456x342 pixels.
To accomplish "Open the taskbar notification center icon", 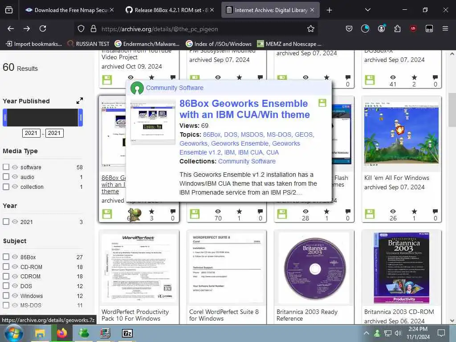I will [441, 333].
